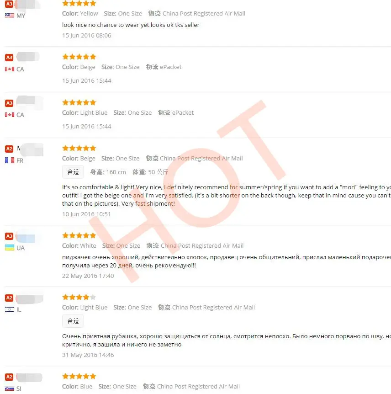Click the Canada flag of the Beige reviewer

(x=10, y=69)
